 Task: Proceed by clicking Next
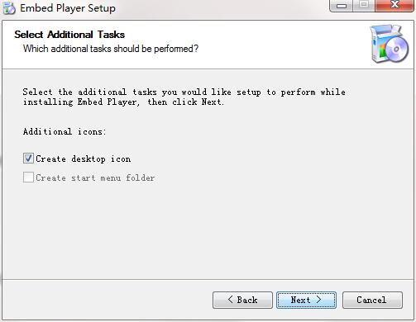coord(306,300)
